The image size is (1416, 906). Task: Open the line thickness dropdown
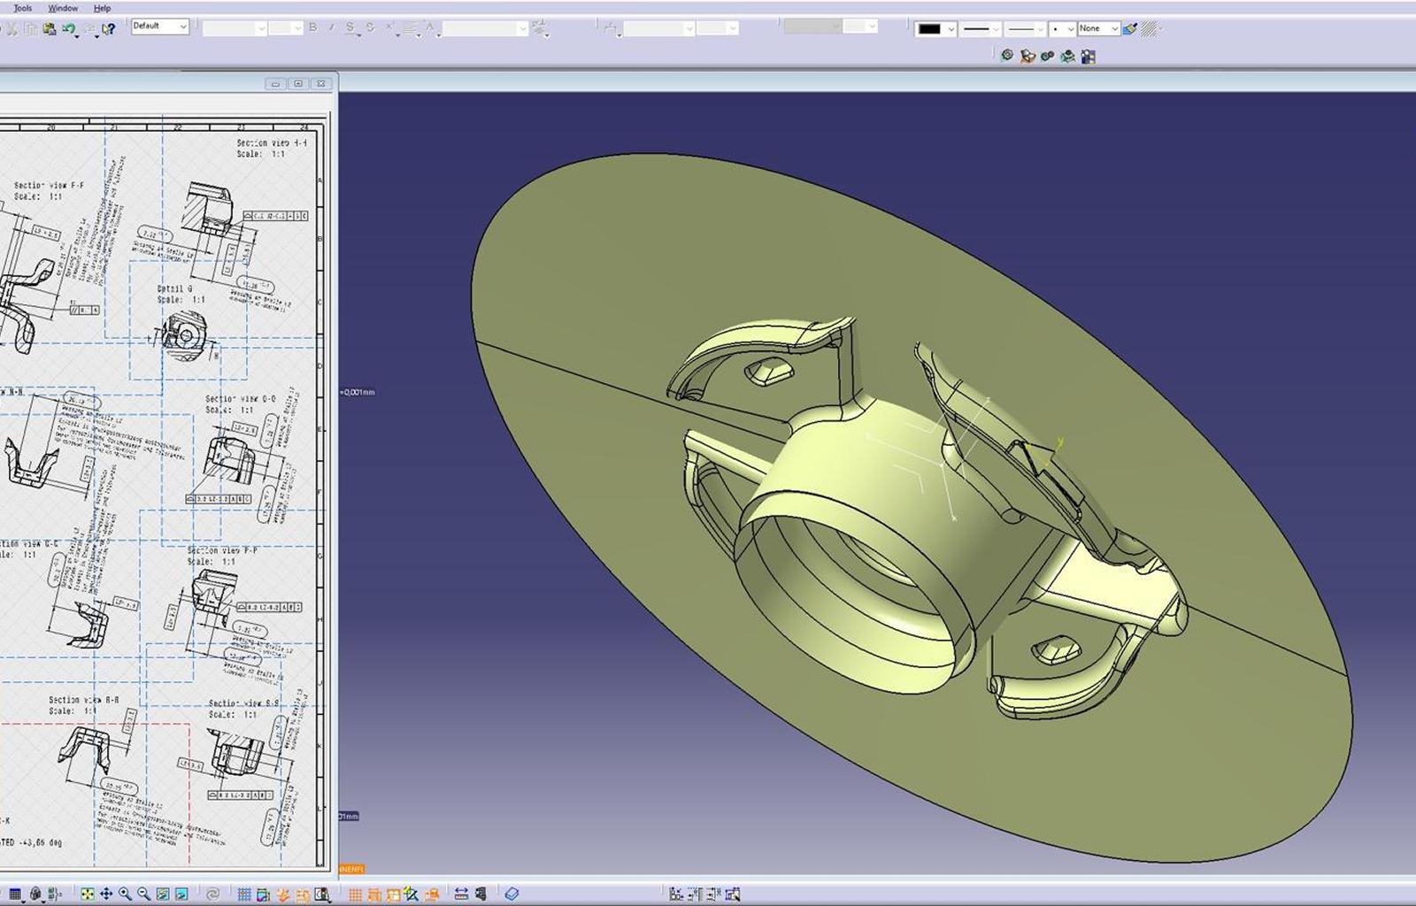pyautogui.click(x=981, y=29)
